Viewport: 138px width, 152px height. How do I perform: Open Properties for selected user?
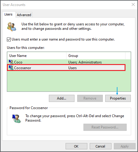pyautogui.click(x=118, y=98)
